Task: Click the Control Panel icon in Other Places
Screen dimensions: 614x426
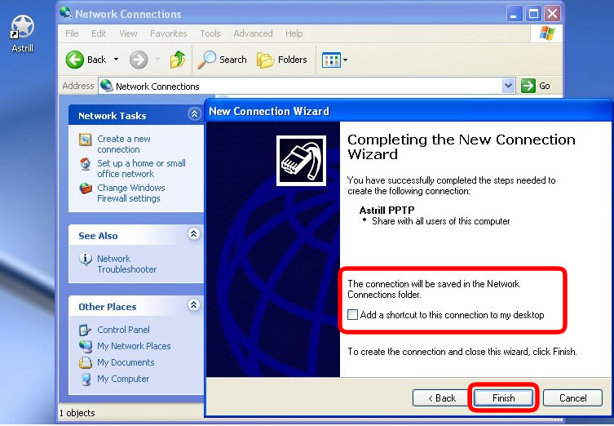Action: point(86,330)
